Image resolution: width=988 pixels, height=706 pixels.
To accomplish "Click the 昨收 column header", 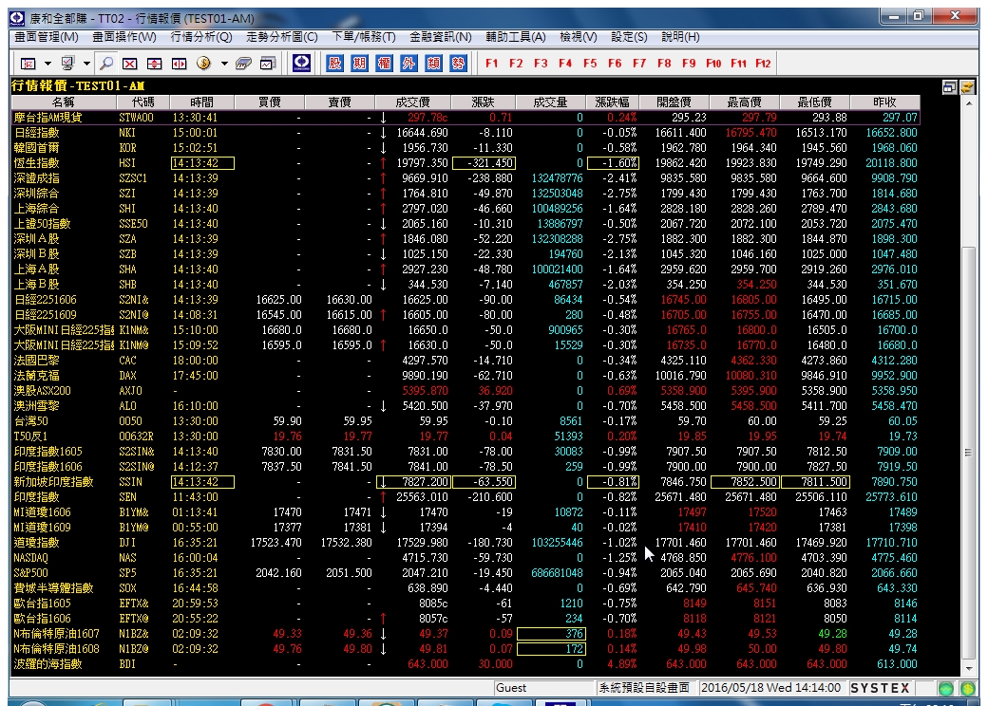I will [884, 102].
